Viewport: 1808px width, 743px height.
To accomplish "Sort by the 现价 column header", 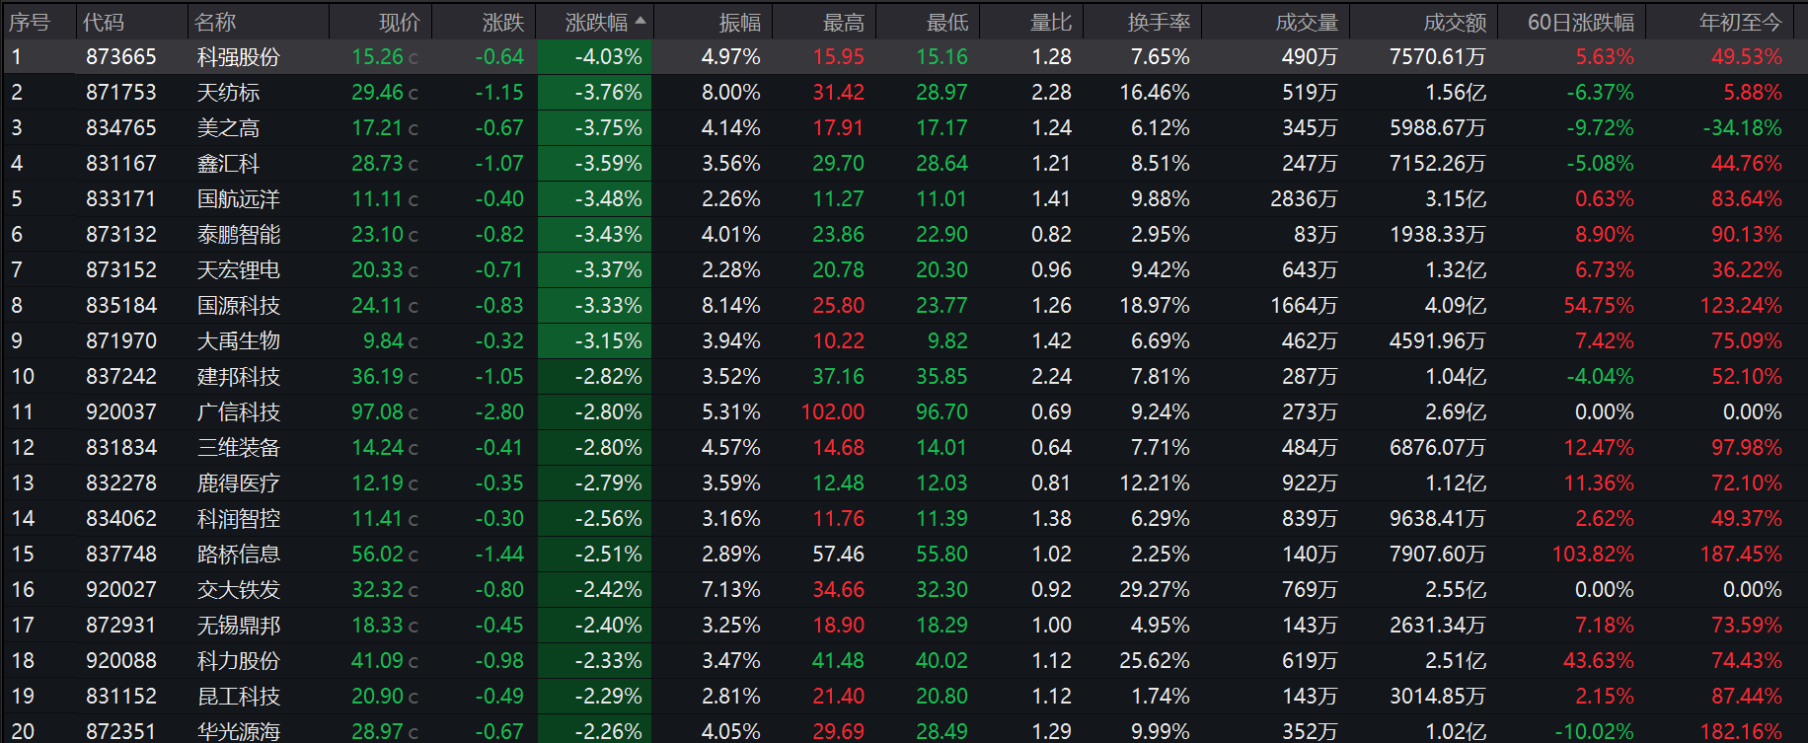I will 400,22.
